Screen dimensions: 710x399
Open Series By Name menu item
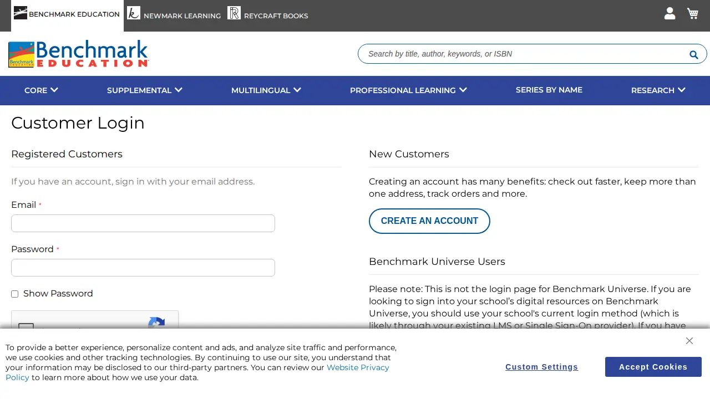click(549, 90)
